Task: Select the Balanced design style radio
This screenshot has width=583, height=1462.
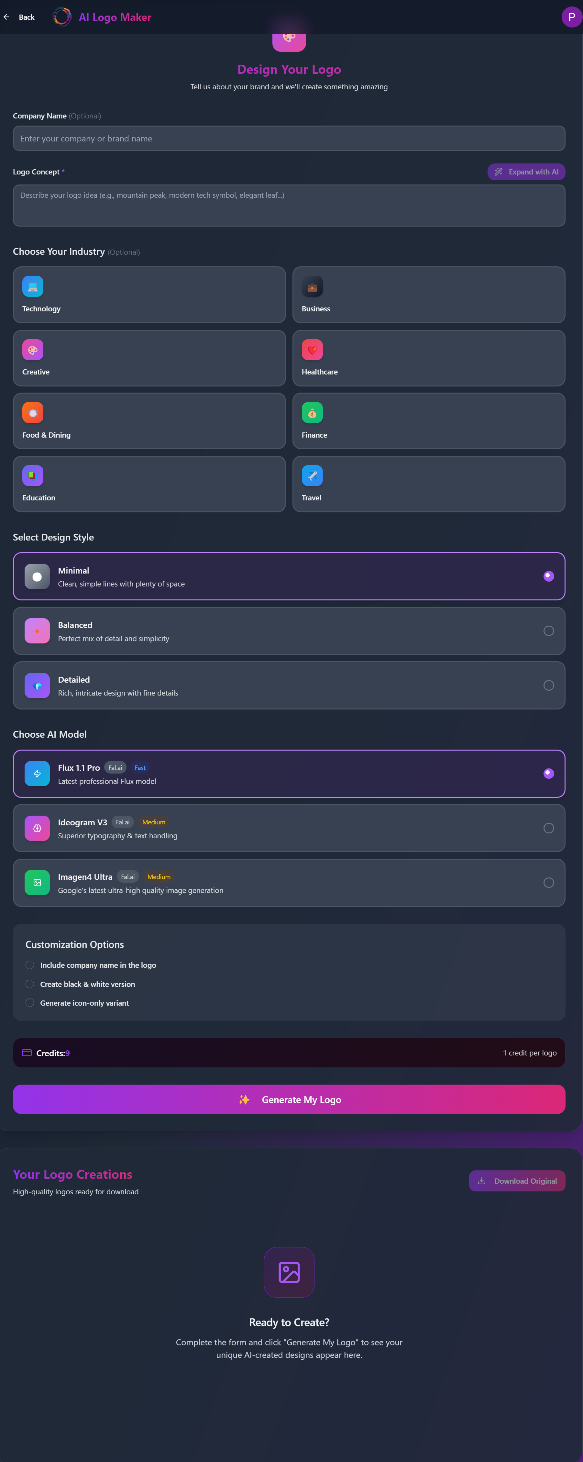Action: [x=548, y=631]
